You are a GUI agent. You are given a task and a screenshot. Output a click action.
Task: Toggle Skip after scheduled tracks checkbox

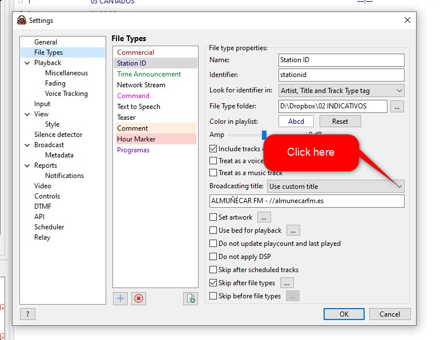[213, 270]
